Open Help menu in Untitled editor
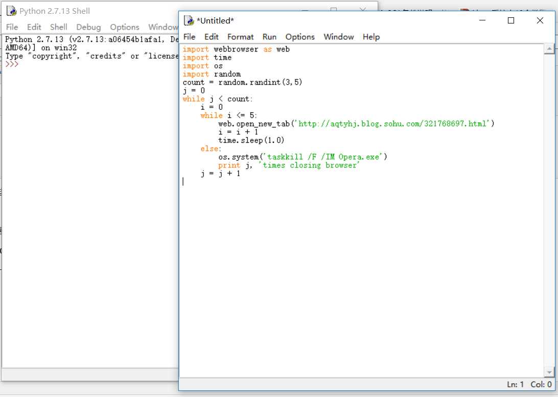Viewport: 558px width, 397px height. coord(371,37)
